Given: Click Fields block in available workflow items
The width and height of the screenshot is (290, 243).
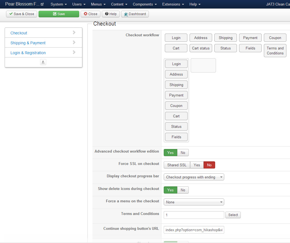Looking at the screenshot, I should [250, 48].
